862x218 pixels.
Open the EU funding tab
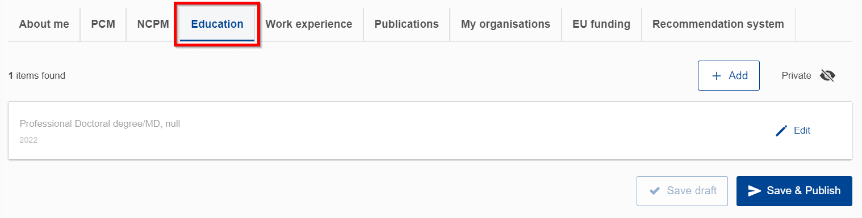coord(601,24)
